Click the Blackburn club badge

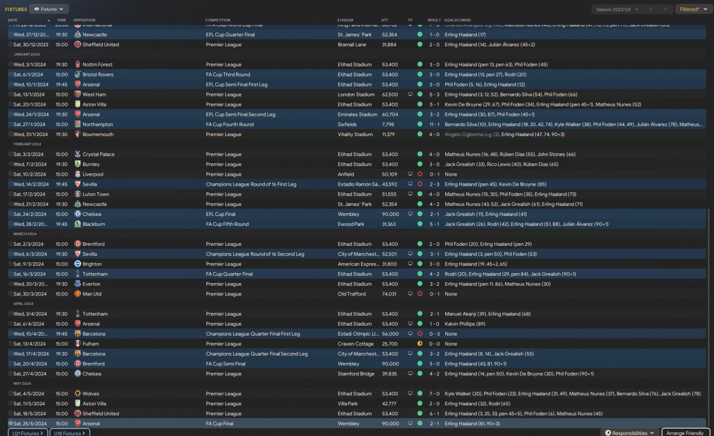coord(77,224)
